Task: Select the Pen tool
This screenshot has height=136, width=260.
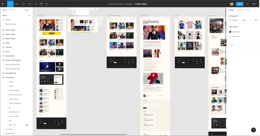Action: [x=29, y=4]
